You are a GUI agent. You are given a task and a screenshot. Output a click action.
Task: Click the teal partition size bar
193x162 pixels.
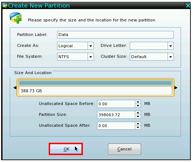pyautogui.click(x=95, y=83)
